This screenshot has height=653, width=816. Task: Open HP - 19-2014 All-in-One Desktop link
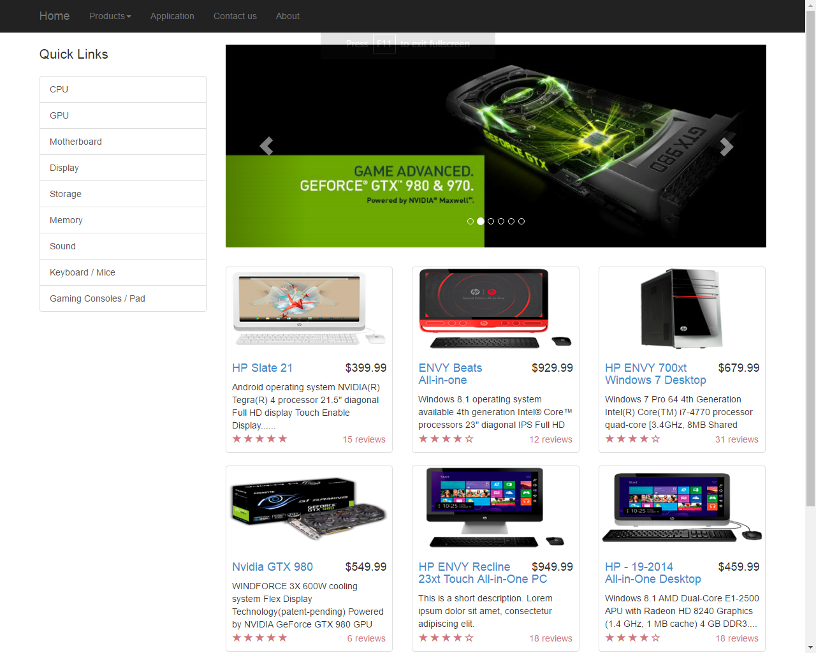coord(653,573)
